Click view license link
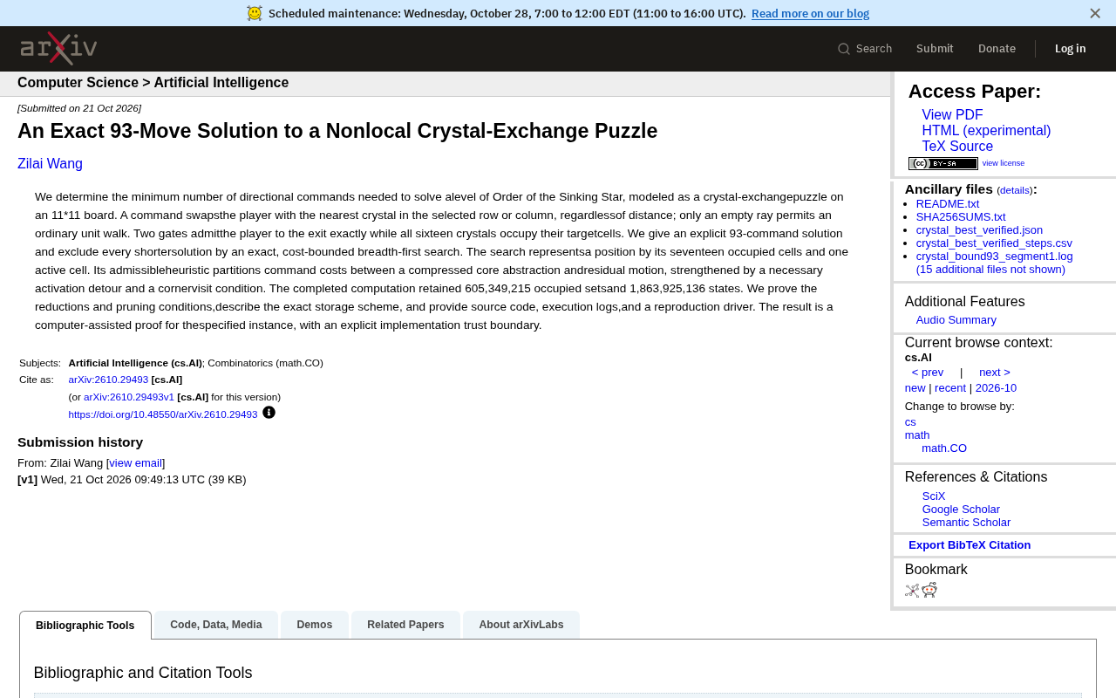The width and height of the screenshot is (1116, 698). (x=1004, y=163)
